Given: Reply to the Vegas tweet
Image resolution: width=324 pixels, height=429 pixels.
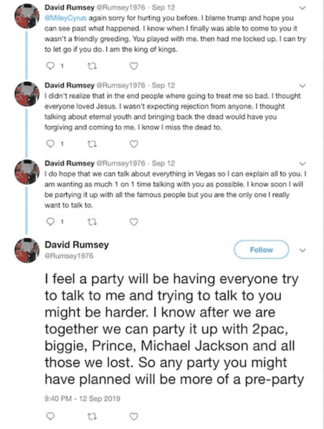Looking at the screenshot, I should point(50,222).
